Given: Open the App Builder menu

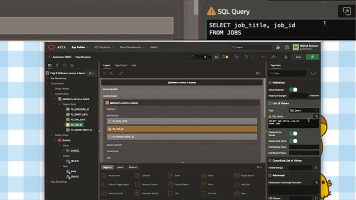Looking at the screenshot, I should (80, 47).
